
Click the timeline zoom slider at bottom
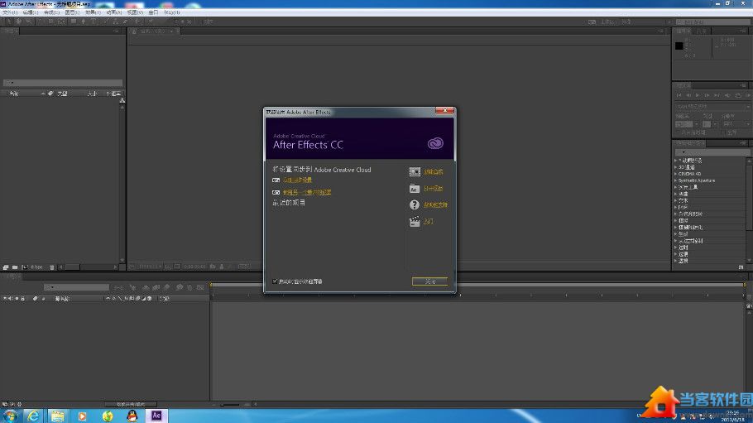(x=231, y=405)
